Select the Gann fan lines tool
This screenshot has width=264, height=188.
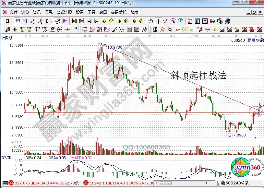click(92, 29)
